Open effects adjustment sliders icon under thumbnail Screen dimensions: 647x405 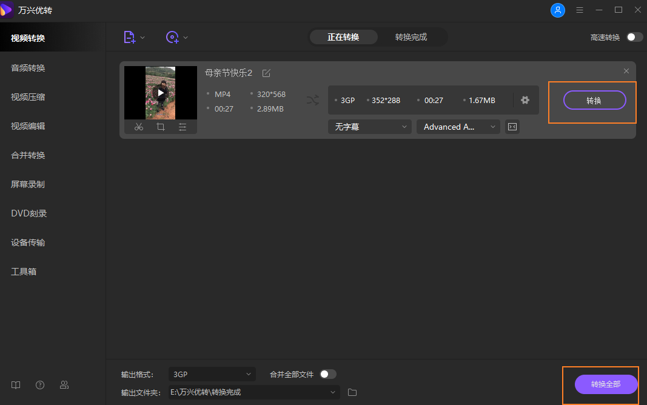183,127
